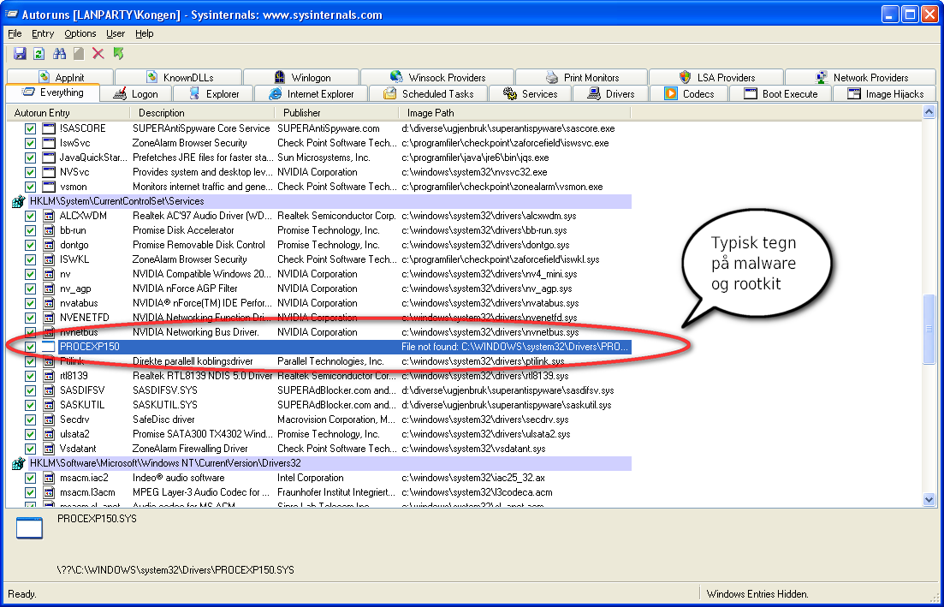Click the 'Windows Entries Hidden.' status text
The width and height of the screenshot is (944, 607).
[757, 594]
